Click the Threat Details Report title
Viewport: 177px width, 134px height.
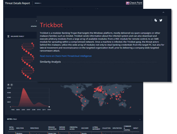click(17, 3)
